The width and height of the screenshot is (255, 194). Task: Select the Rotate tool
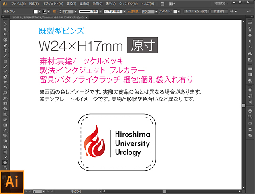coord(5,88)
